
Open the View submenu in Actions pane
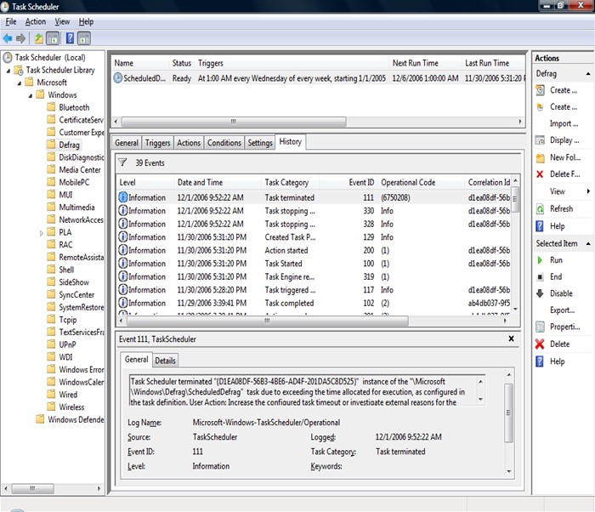tap(558, 191)
